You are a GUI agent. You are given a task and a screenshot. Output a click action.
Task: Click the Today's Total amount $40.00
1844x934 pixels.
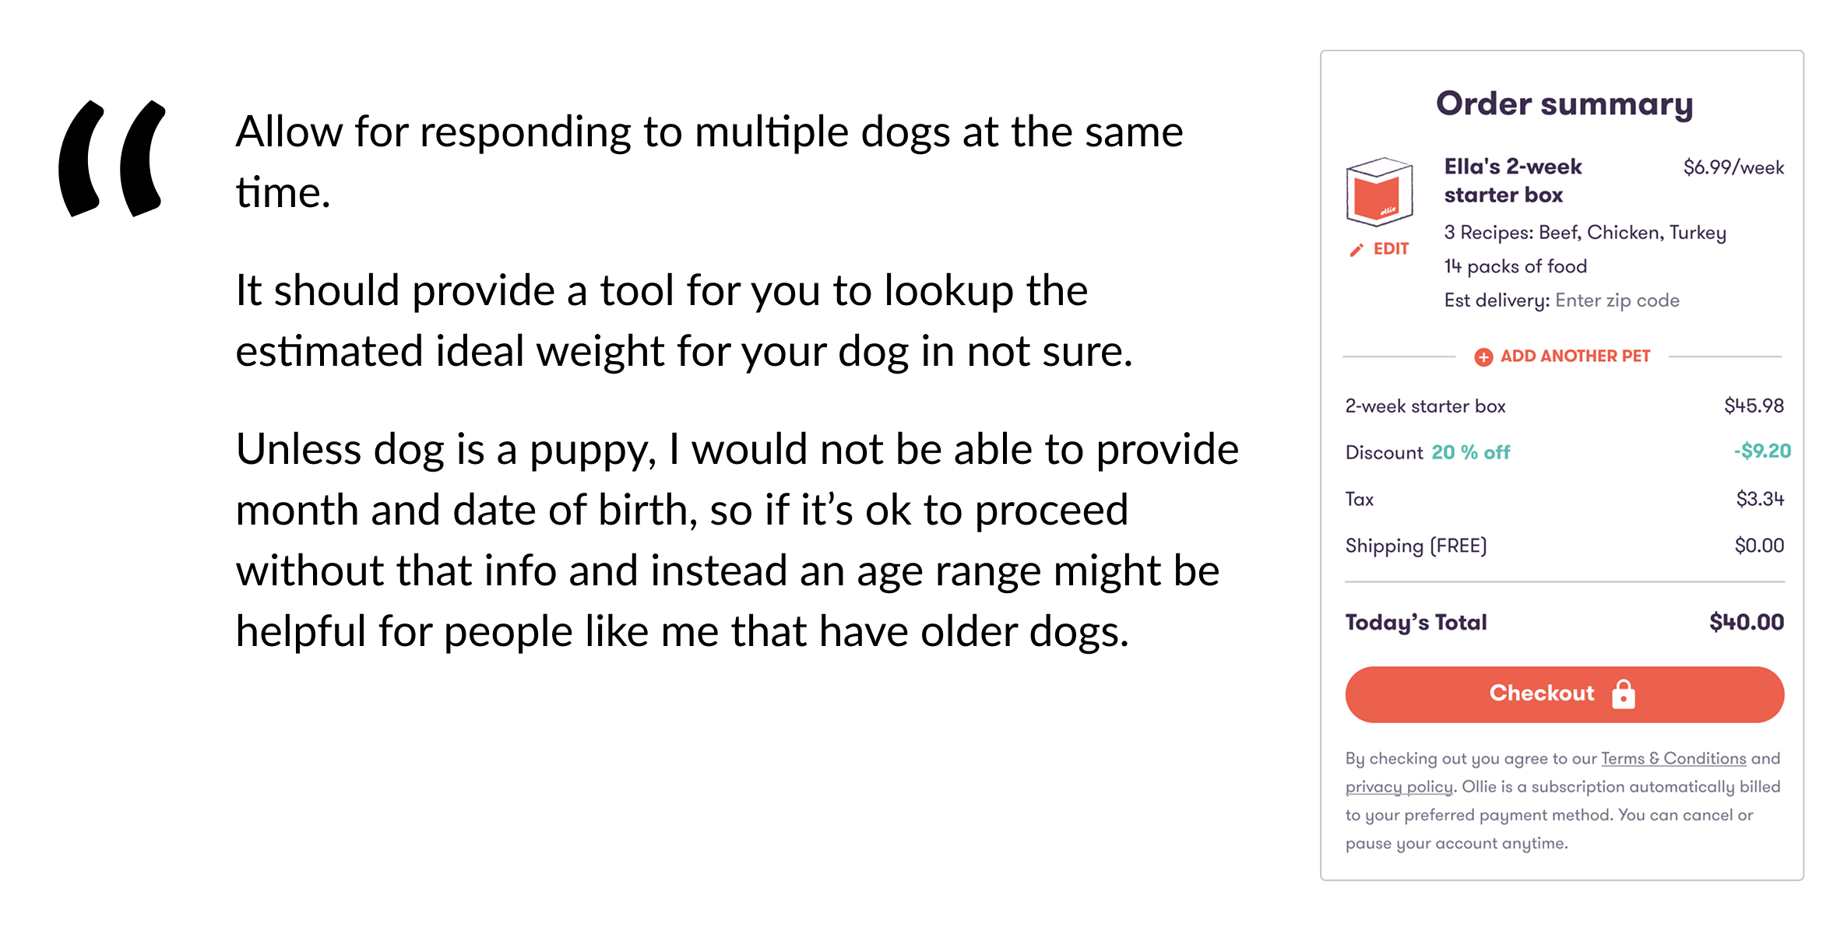coord(1747,622)
